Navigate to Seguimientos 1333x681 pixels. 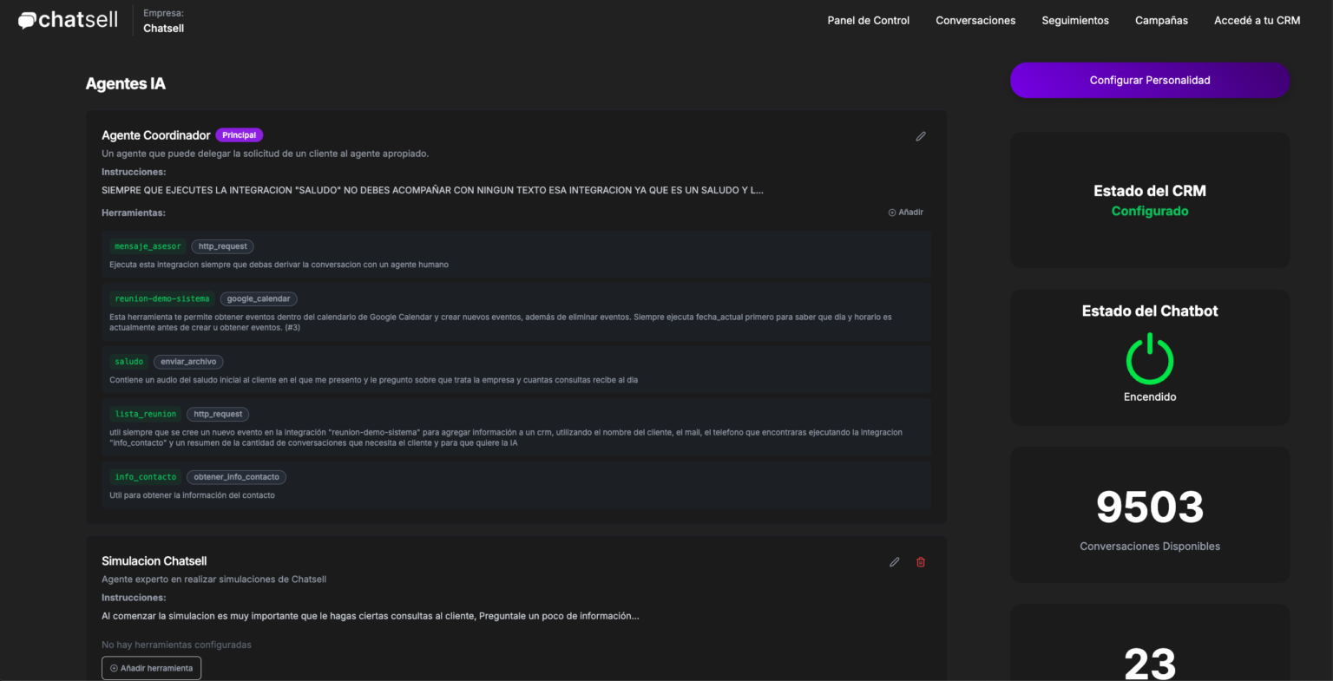pos(1074,21)
